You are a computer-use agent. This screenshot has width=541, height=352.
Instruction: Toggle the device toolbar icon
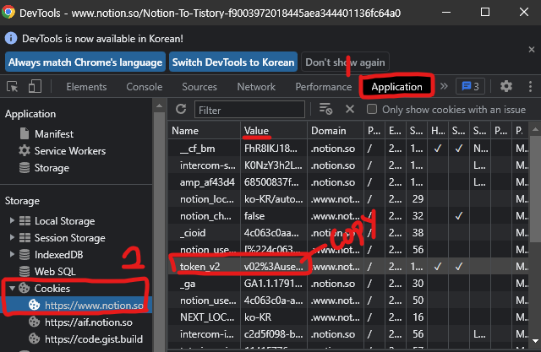click(35, 86)
